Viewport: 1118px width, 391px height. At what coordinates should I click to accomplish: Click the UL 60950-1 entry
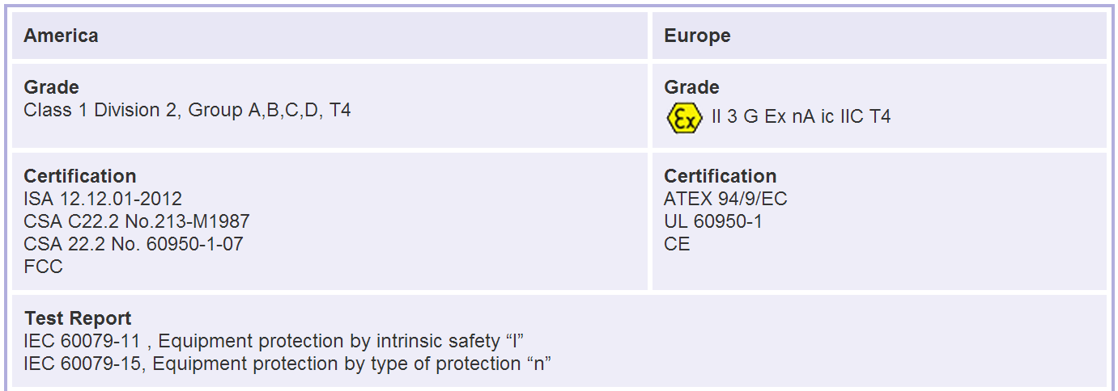click(712, 221)
